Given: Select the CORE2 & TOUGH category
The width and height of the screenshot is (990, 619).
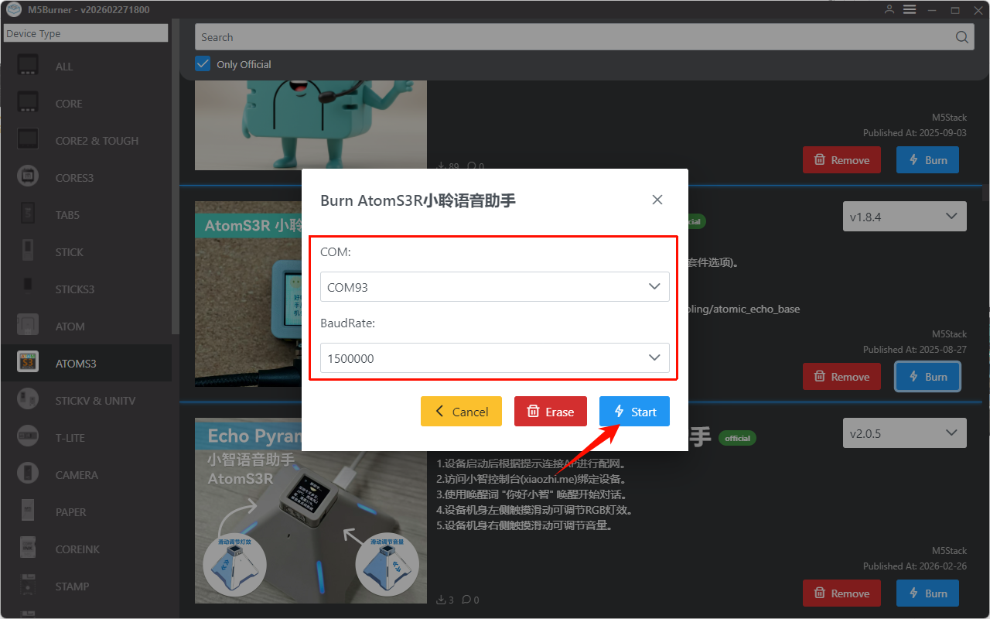Looking at the screenshot, I should pos(97,141).
